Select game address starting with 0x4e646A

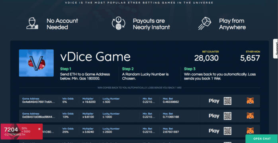point(39,102)
